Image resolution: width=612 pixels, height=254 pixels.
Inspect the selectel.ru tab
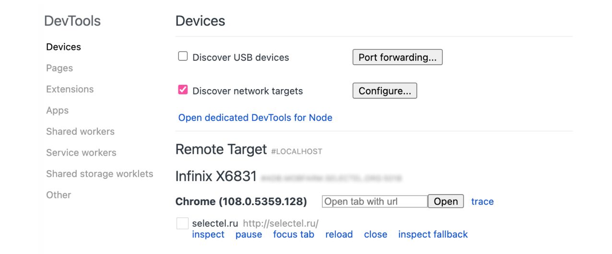[208, 234]
